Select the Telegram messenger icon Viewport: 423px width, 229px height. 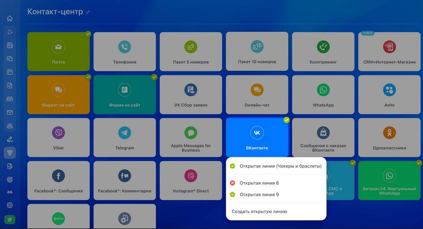[x=125, y=133]
